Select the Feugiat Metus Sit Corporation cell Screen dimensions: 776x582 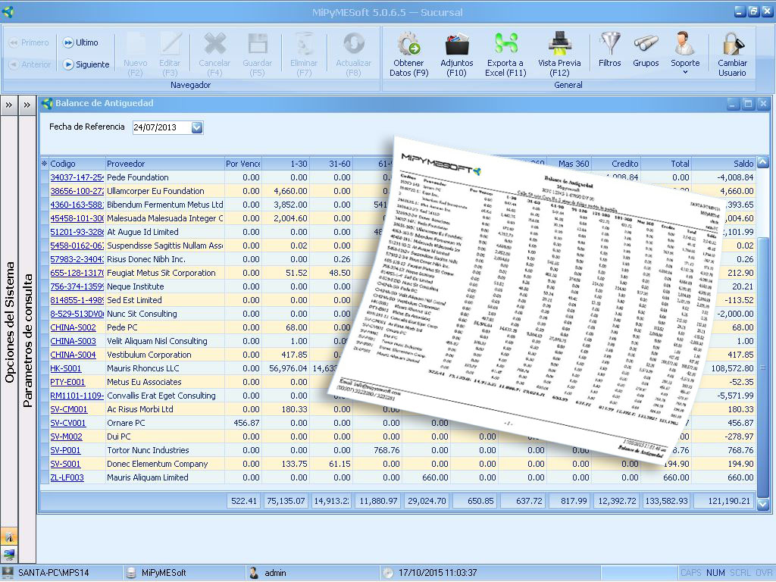click(164, 273)
